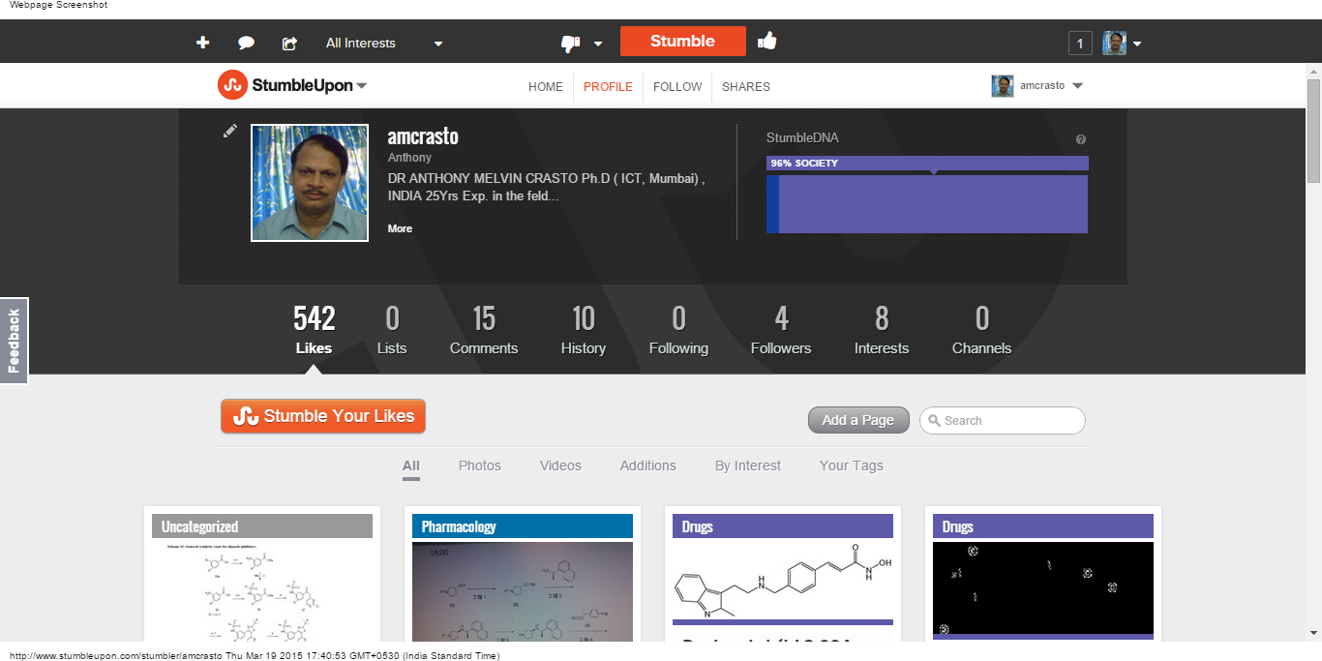The height and width of the screenshot is (661, 1322).
Task: Select the 0 Lists tab
Action: pos(392,331)
